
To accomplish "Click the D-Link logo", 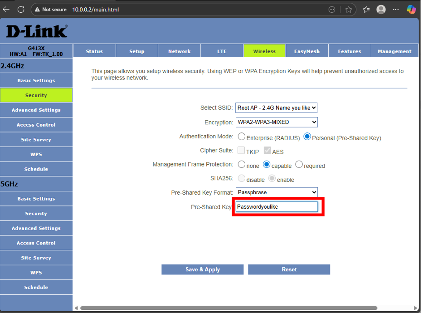I will point(36,31).
